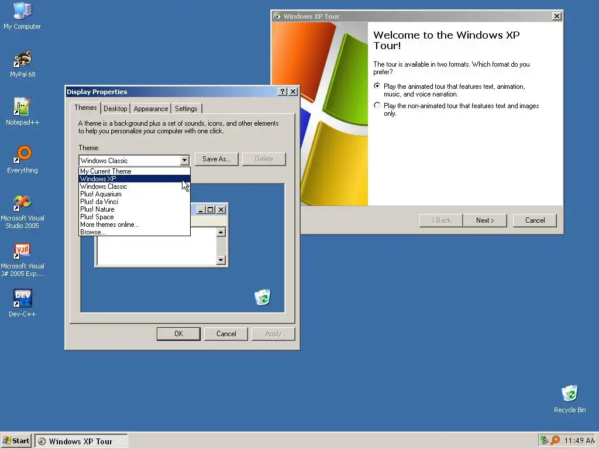The image size is (599, 449).
Task: Click the Everything magnifier tray icon
Action: click(555, 440)
